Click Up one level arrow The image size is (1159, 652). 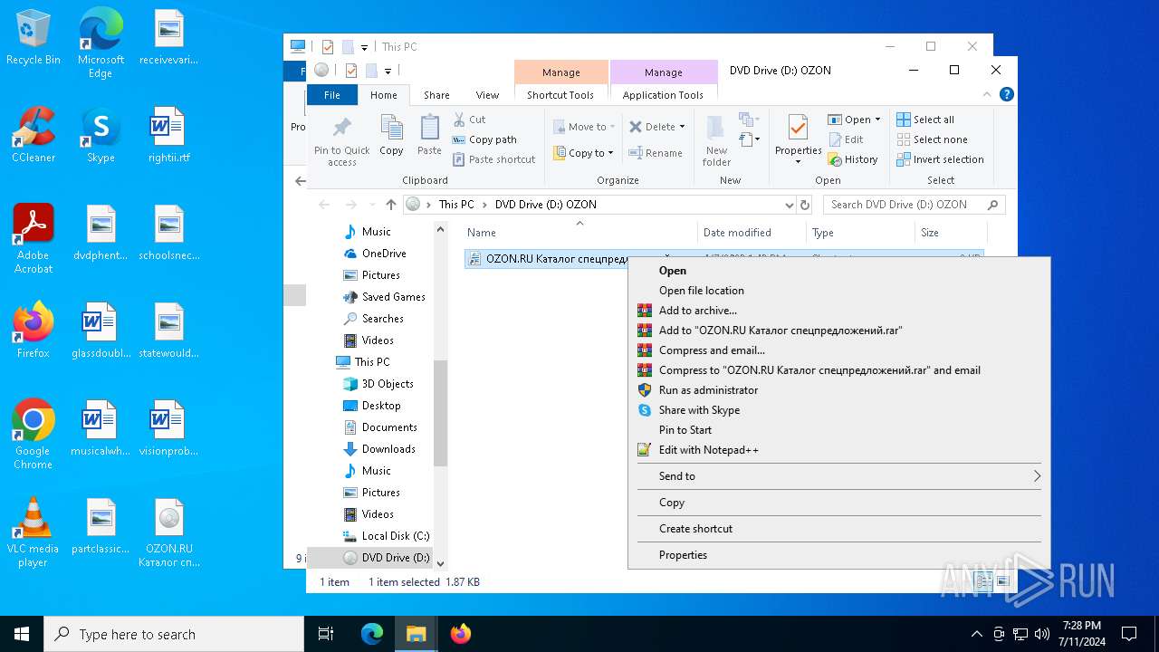point(391,205)
